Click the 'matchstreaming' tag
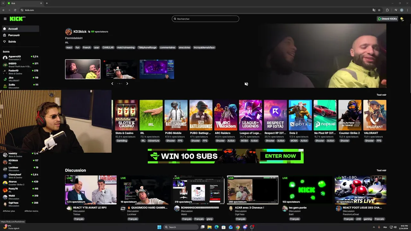This screenshot has height=231, width=411. [x=126, y=47]
